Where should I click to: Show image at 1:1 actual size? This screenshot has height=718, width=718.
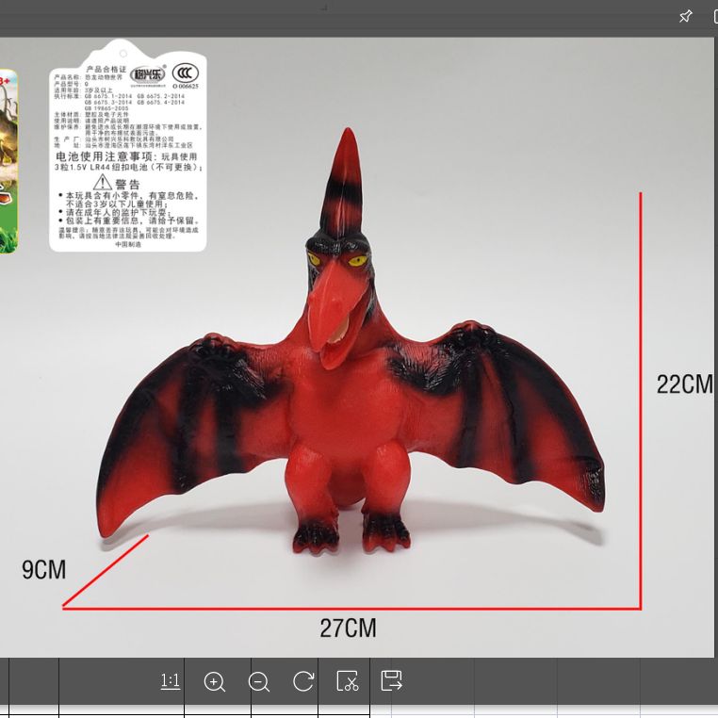(x=171, y=681)
